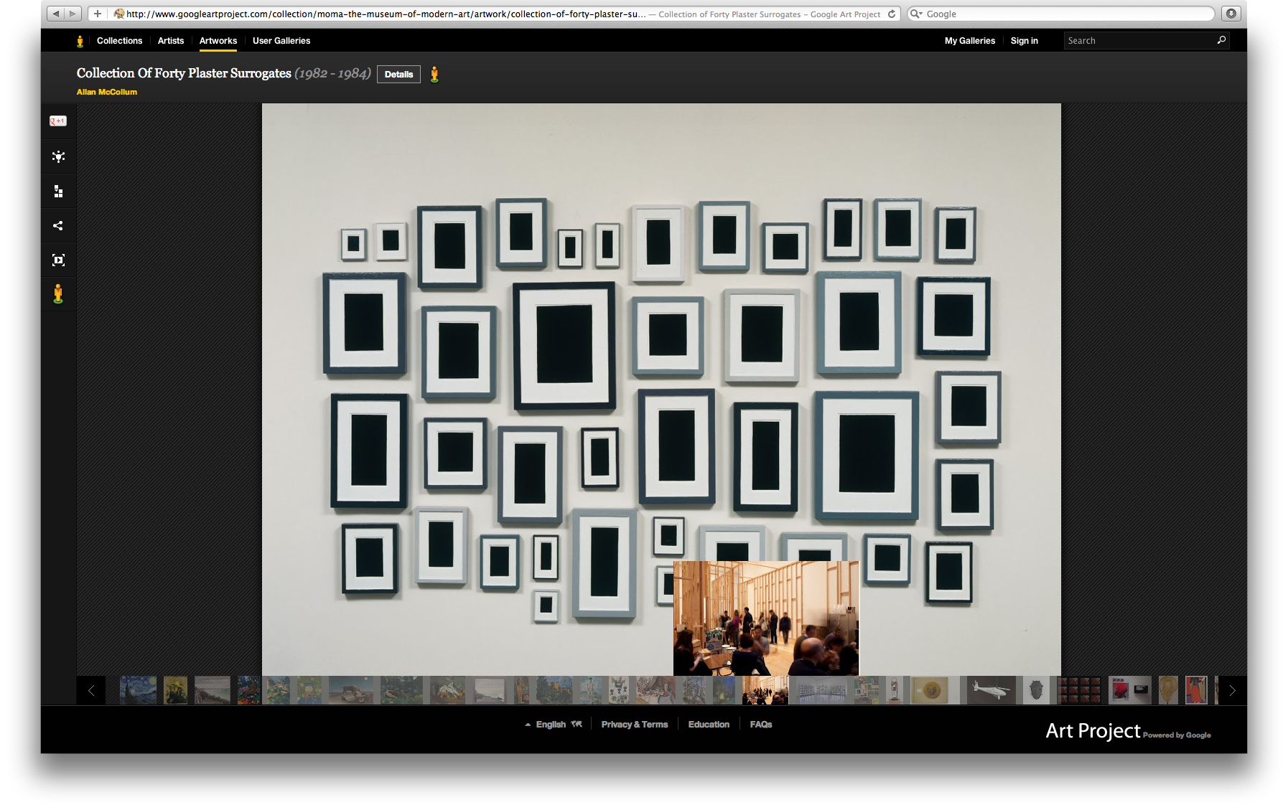
Task: Open the Privacy & Terms link
Action: coord(634,724)
